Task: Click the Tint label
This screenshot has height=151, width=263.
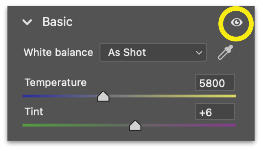Action: tap(34, 112)
